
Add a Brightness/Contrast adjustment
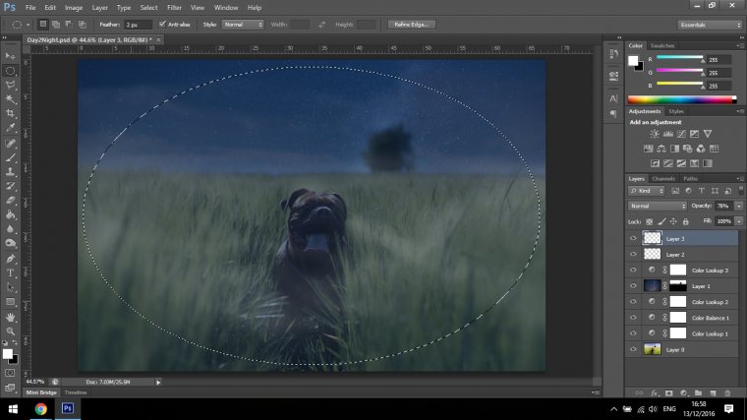coord(655,134)
